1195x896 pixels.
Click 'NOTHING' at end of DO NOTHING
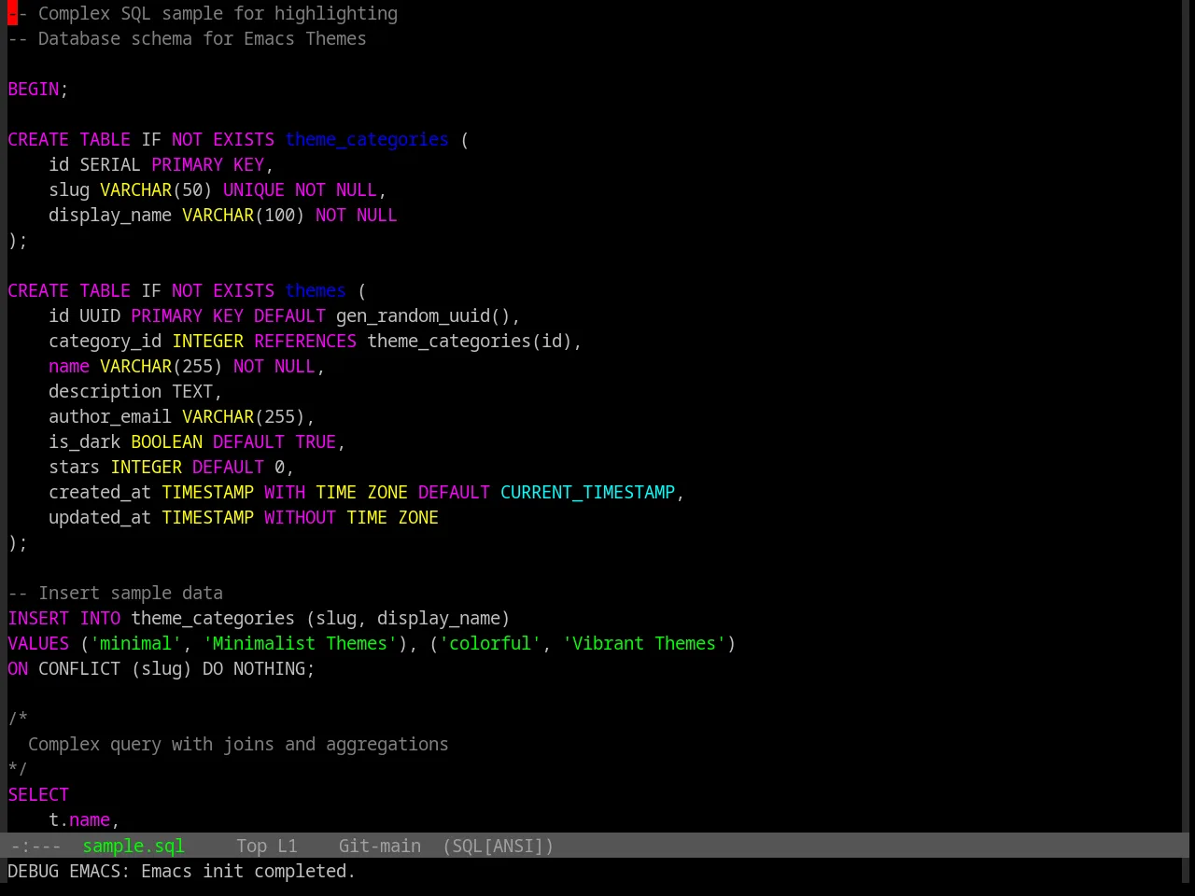click(269, 668)
